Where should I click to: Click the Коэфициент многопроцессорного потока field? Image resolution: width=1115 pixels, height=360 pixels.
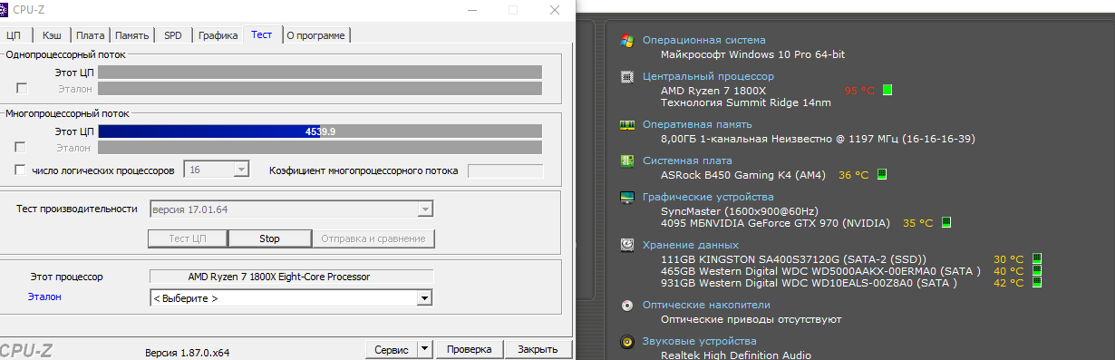(505, 170)
